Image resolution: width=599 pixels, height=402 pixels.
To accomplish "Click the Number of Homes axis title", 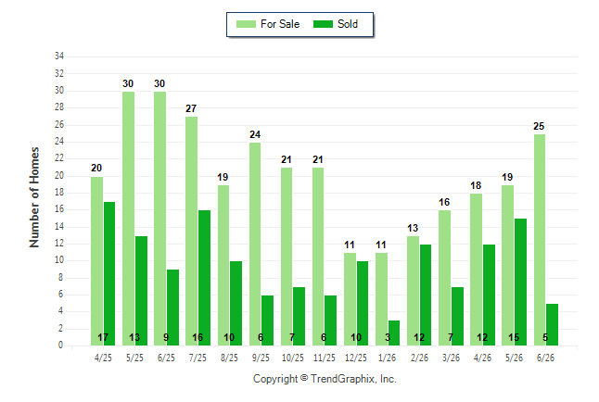I will [34, 197].
